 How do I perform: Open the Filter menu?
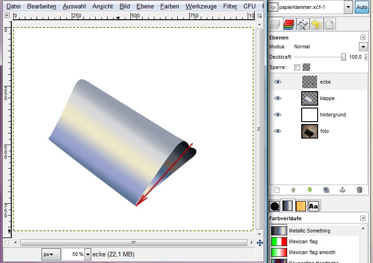click(230, 7)
